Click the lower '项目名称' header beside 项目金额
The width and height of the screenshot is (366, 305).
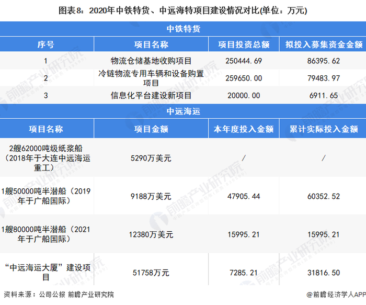(46, 129)
